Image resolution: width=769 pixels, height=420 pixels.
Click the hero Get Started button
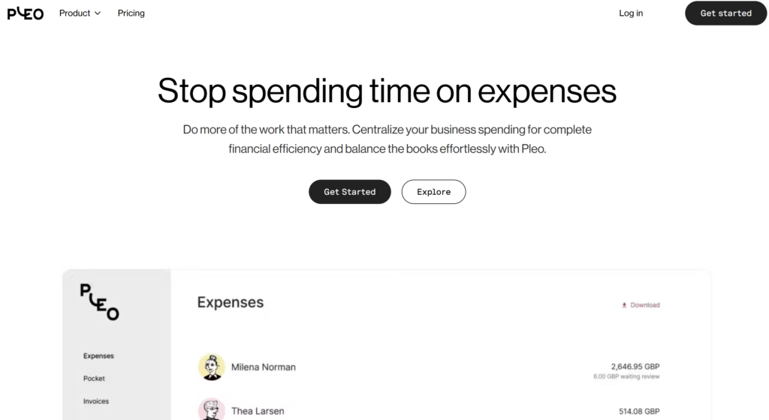pos(350,192)
